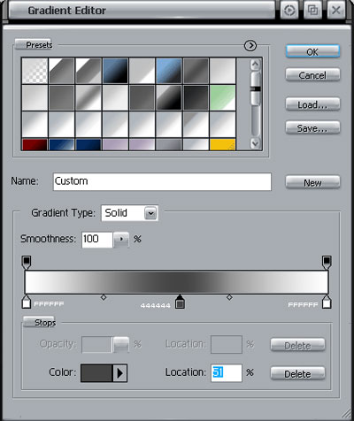
Task: Click the title bar roll-up icon
Action: click(289, 11)
